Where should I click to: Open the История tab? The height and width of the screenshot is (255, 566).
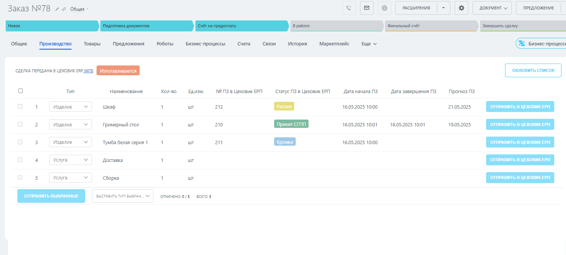coord(297,44)
